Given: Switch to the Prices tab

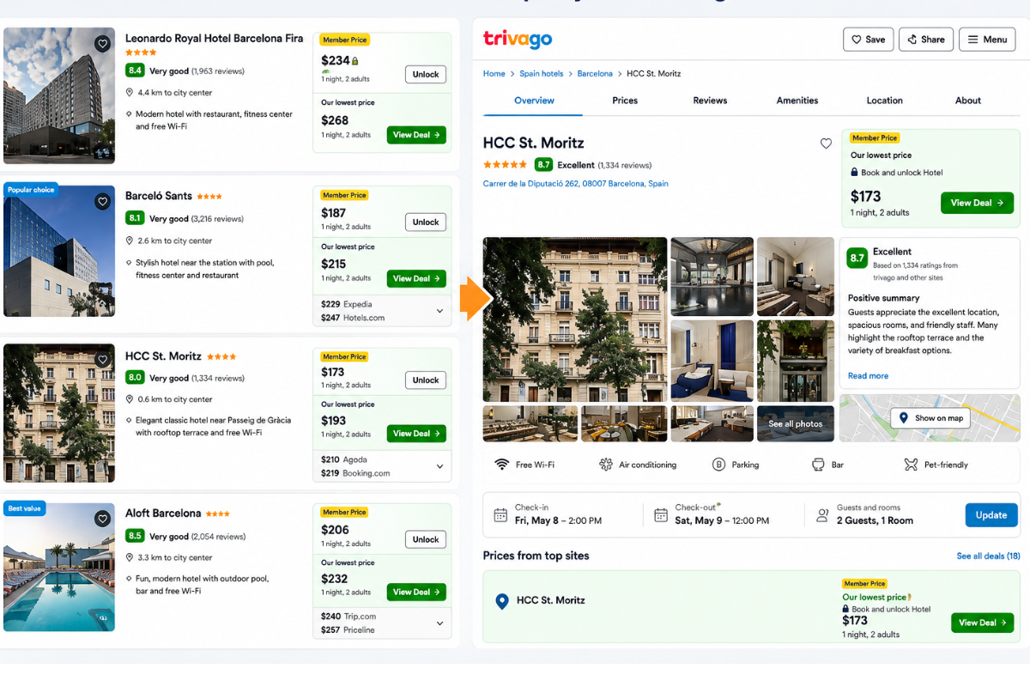Looking at the screenshot, I should click(625, 100).
